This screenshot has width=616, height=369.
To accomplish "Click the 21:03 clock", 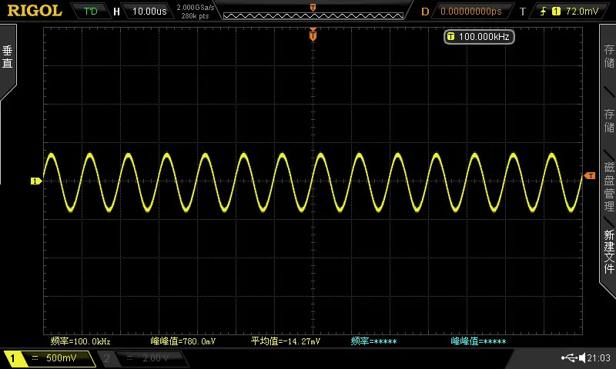I will pos(599,357).
